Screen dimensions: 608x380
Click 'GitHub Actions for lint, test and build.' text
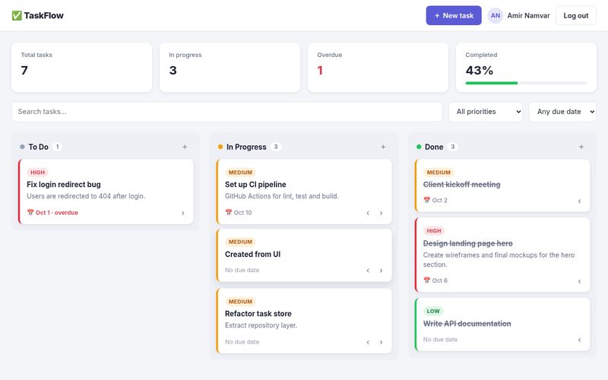282,196
